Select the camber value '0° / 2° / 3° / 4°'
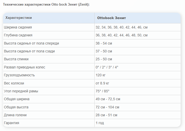This screenshot has height=131, width=185. tap(107, 67)
